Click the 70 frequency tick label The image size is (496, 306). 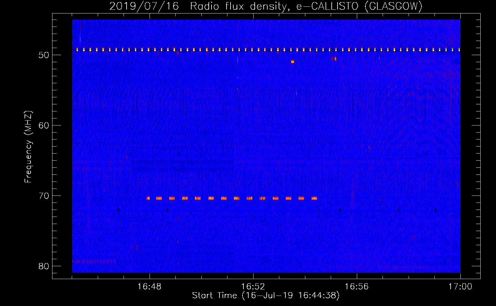[44, 196]
